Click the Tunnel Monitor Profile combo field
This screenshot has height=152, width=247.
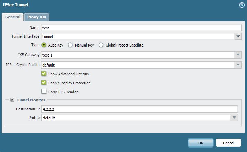[136, 118]
